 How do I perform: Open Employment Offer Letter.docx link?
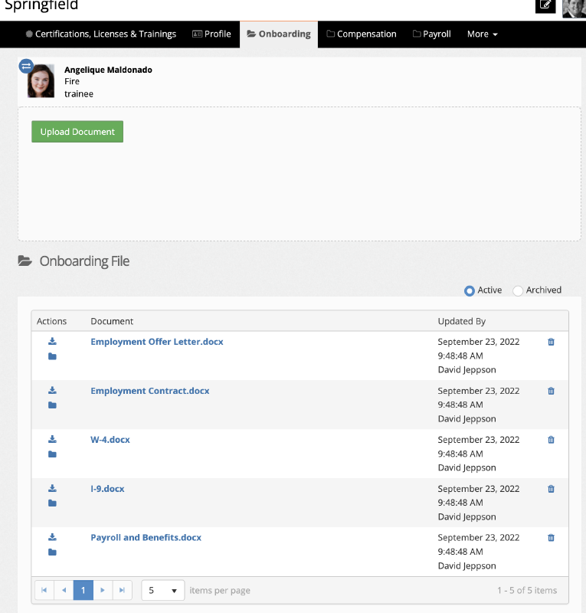(157, 342)
